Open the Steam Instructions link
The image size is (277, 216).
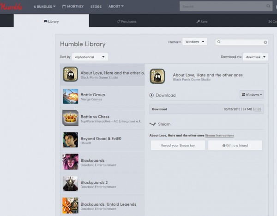pos(219,136)
